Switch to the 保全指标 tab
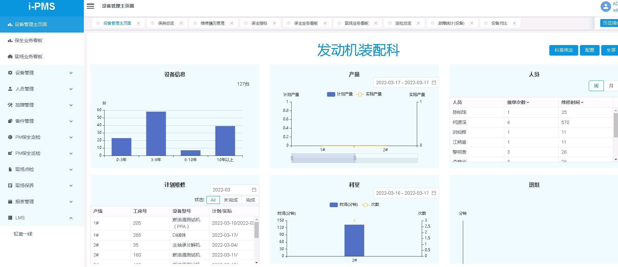The image size is (618, 267). click(259, 23)
